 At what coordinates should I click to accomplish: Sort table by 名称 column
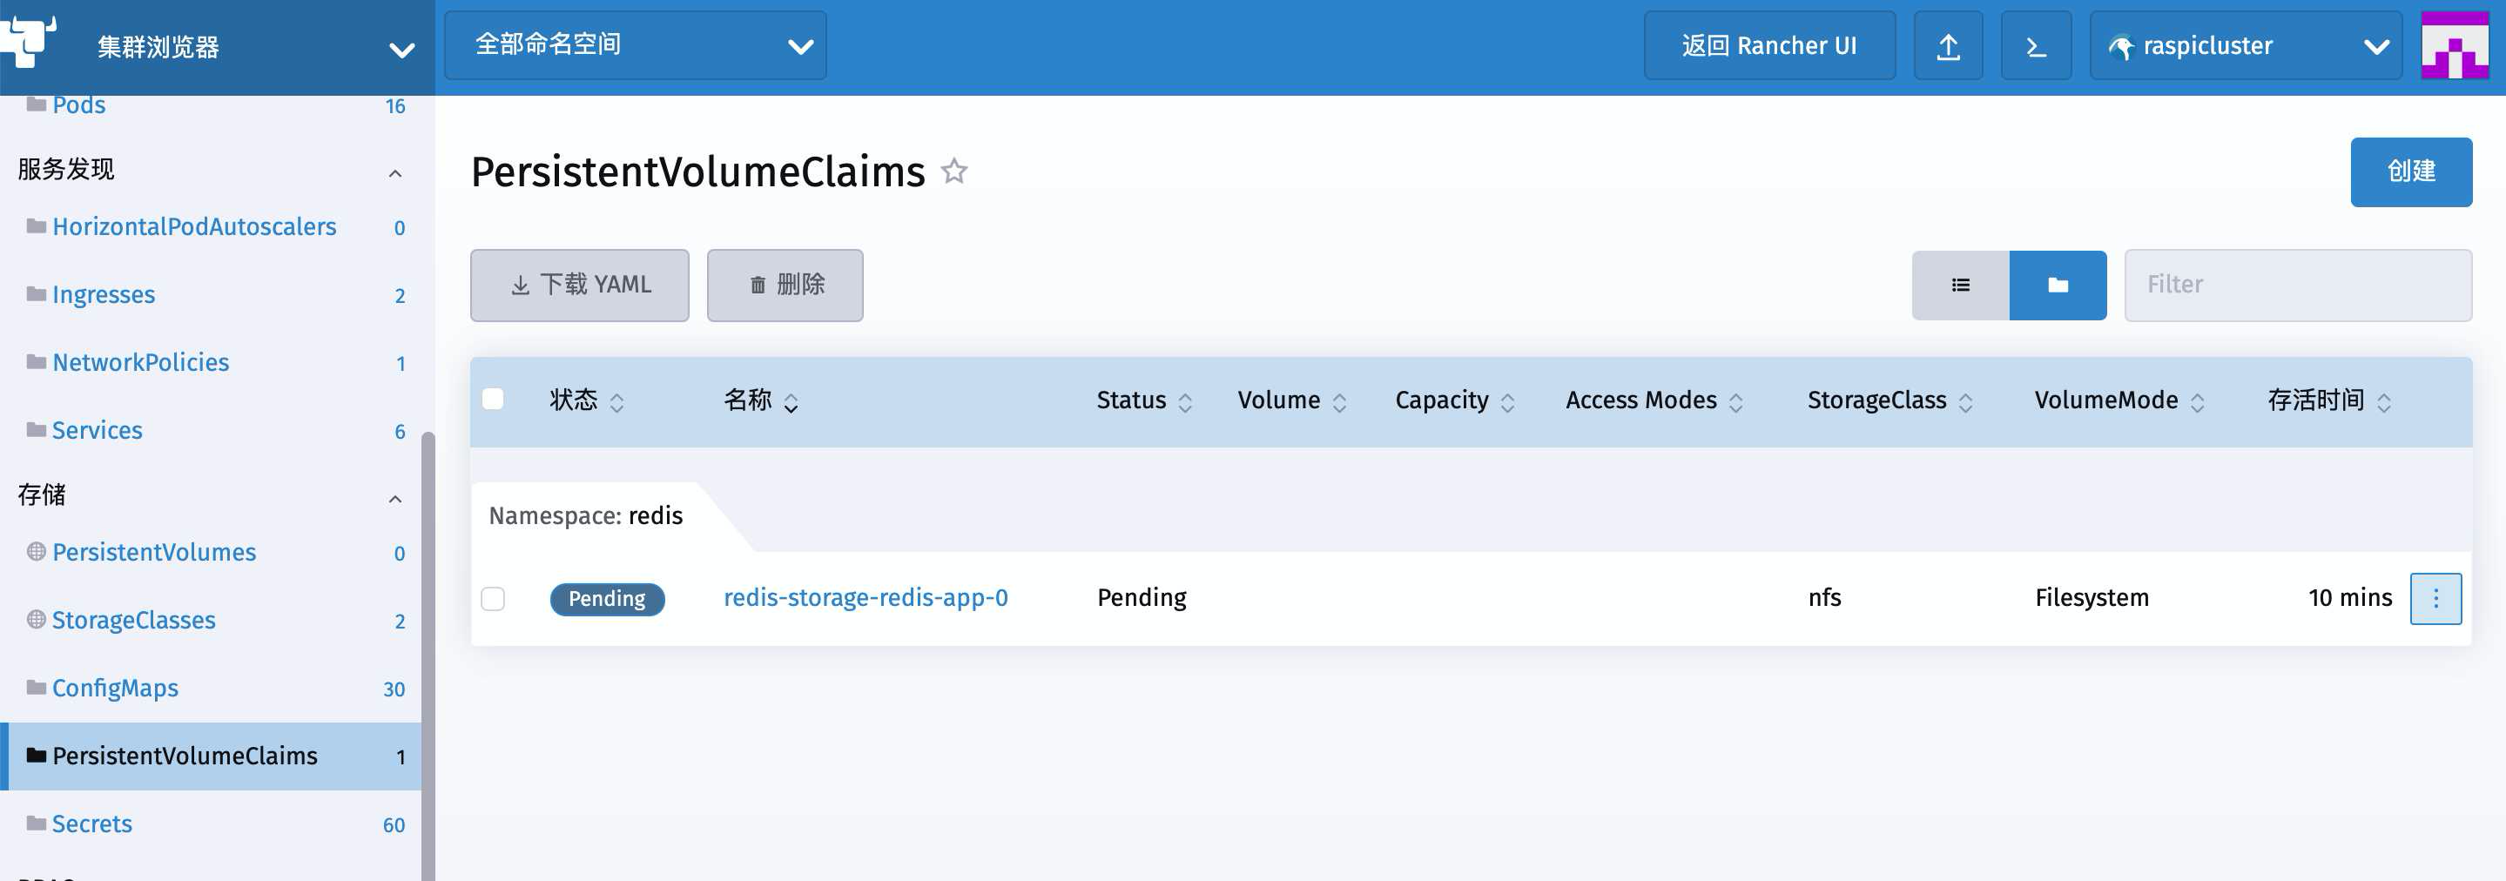[761, 400]
